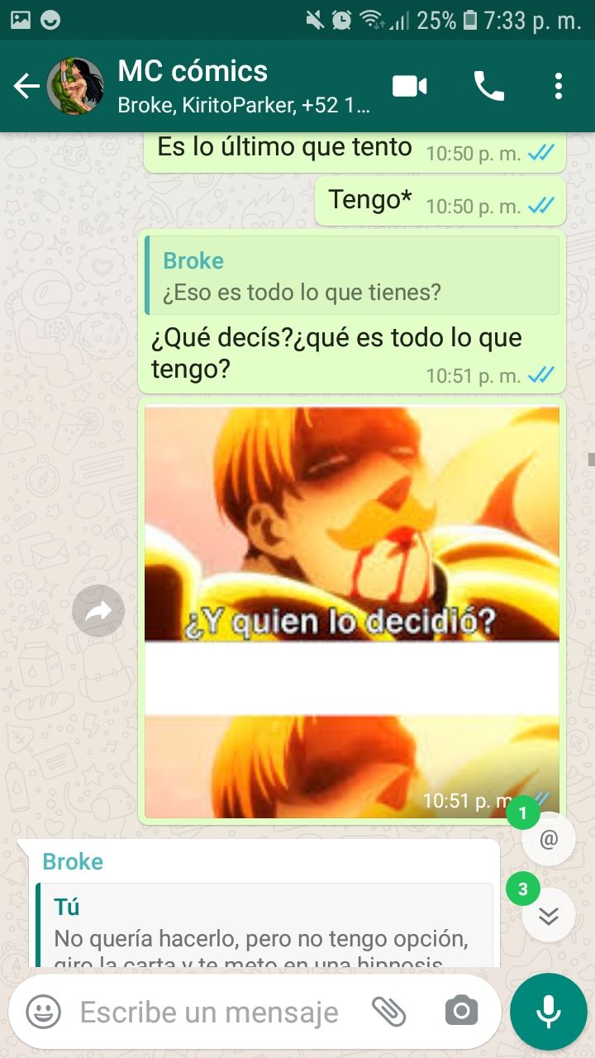Screen dimensions: 595x1058
Task: Open the MC cómics group info header
Action: point(244,86)
